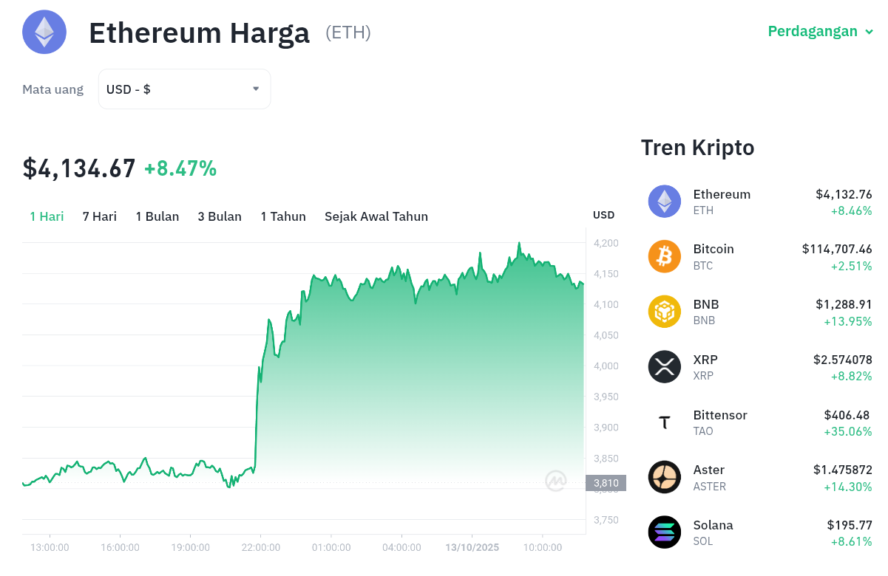Screen dimensions: 888x576
Task: Click the XRP coin icon
Action: pyautogui.click(x=664, y=366)
